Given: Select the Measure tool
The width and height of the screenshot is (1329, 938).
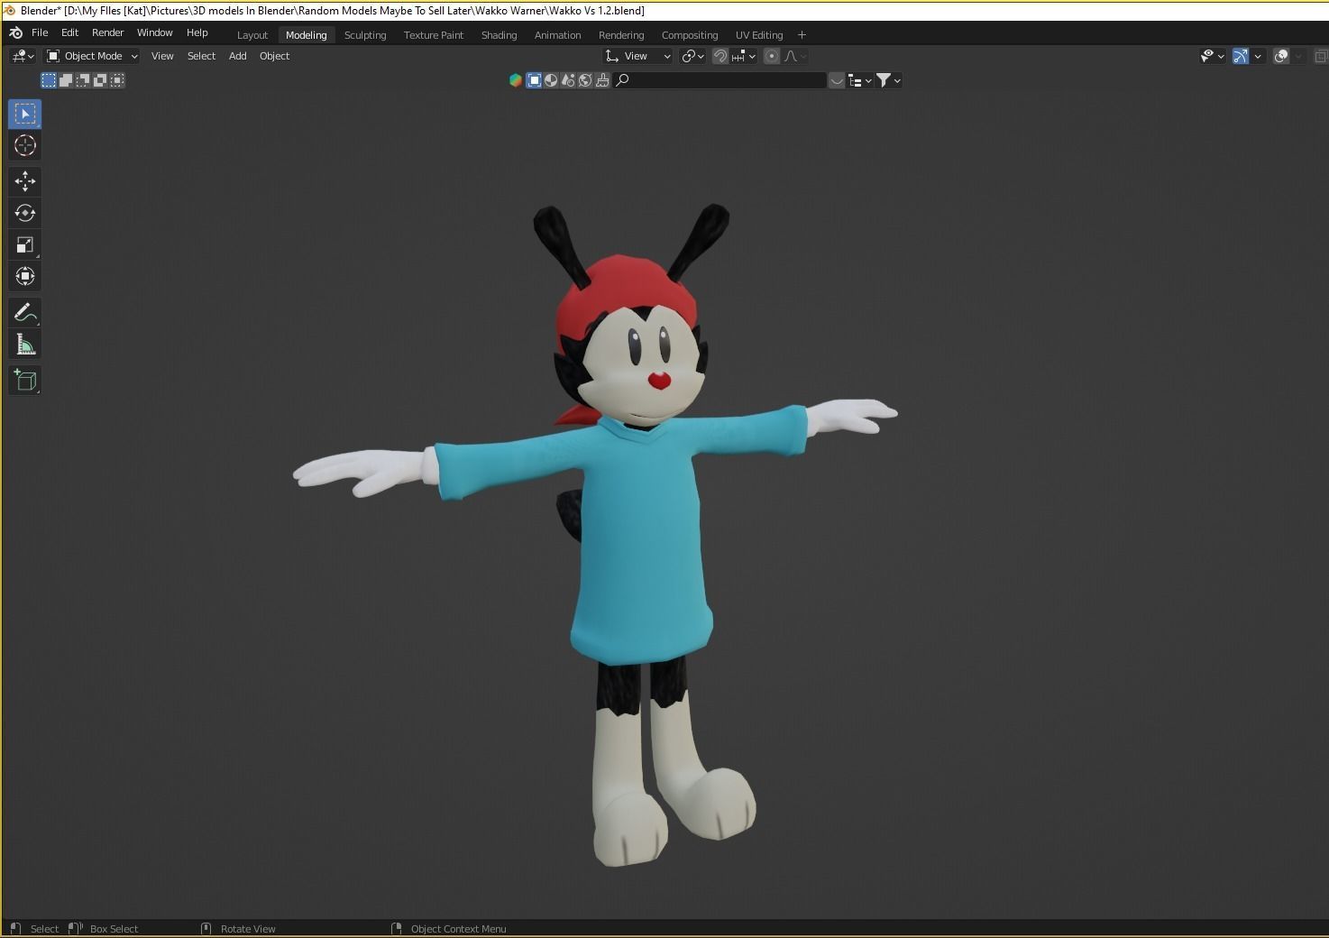Looking at the screenshot, I should pyautogui.click(x=25, y=344).
